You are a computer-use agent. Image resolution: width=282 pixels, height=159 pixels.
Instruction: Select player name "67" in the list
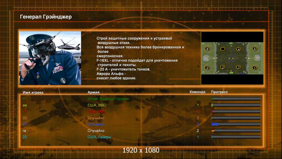pyautogui.click(x=25, y=124)
